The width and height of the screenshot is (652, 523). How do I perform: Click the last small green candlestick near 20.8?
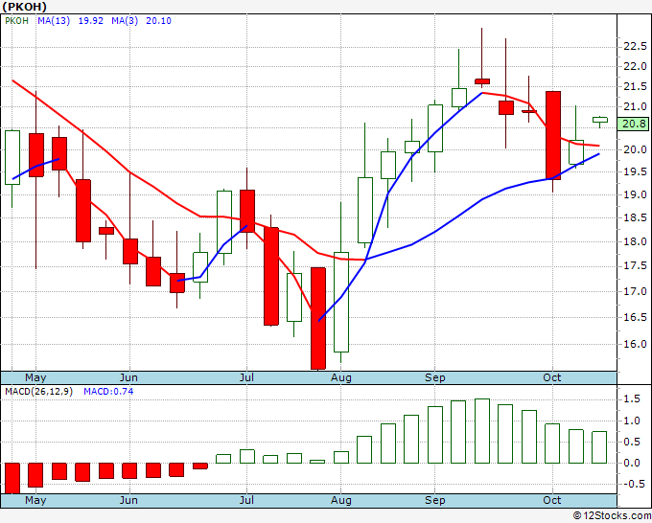click(x=600, y=120)
